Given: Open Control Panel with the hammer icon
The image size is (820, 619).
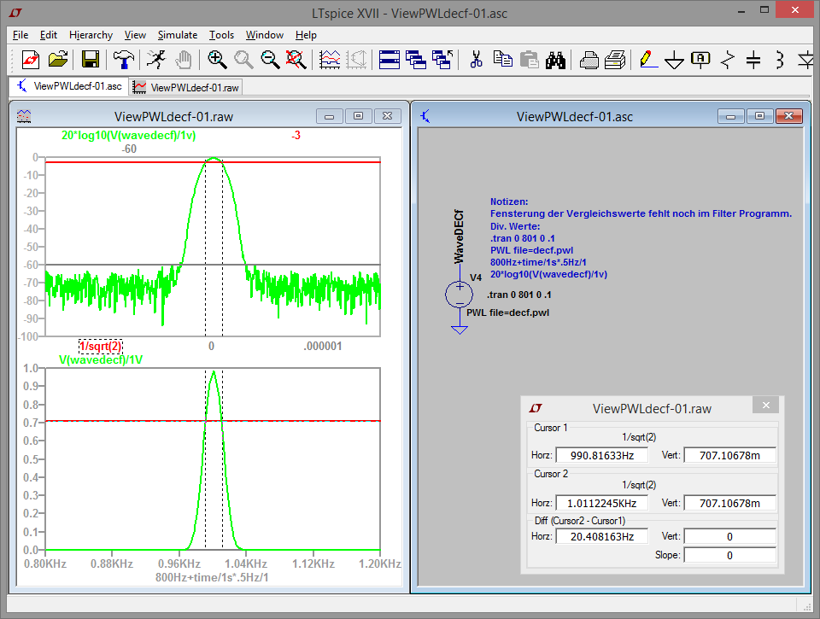Looking at the screenshot, I should point(123,60).
